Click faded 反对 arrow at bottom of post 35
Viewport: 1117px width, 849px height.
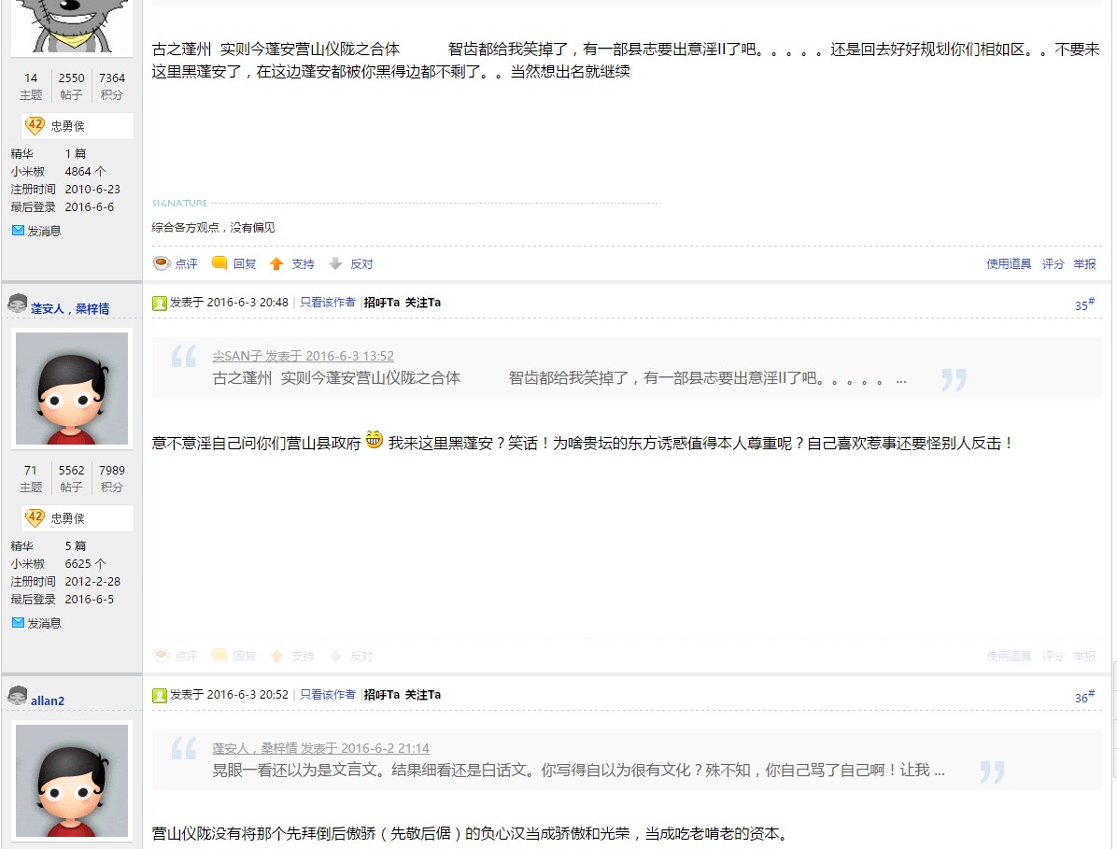(x=334, y=656)
